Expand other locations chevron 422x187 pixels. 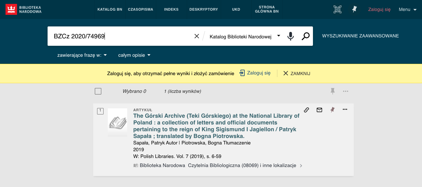click(301, 166)
